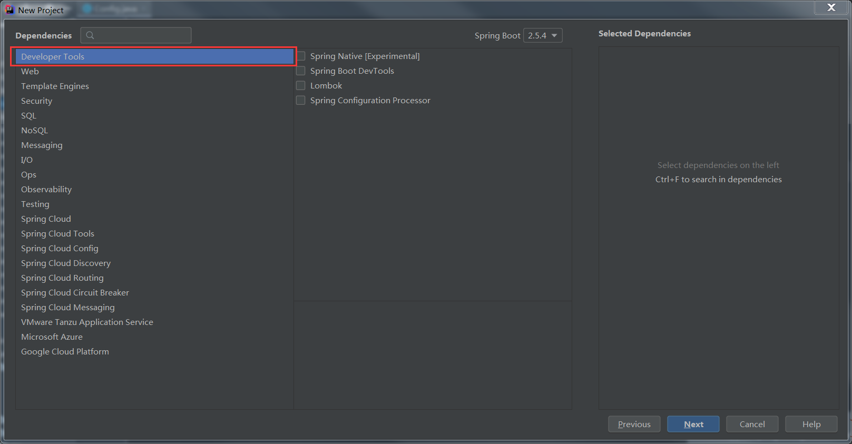Screen dimensions: 852x444
Task: Enable Spring Configuration Processor checkbox
Action: point(301,100)
